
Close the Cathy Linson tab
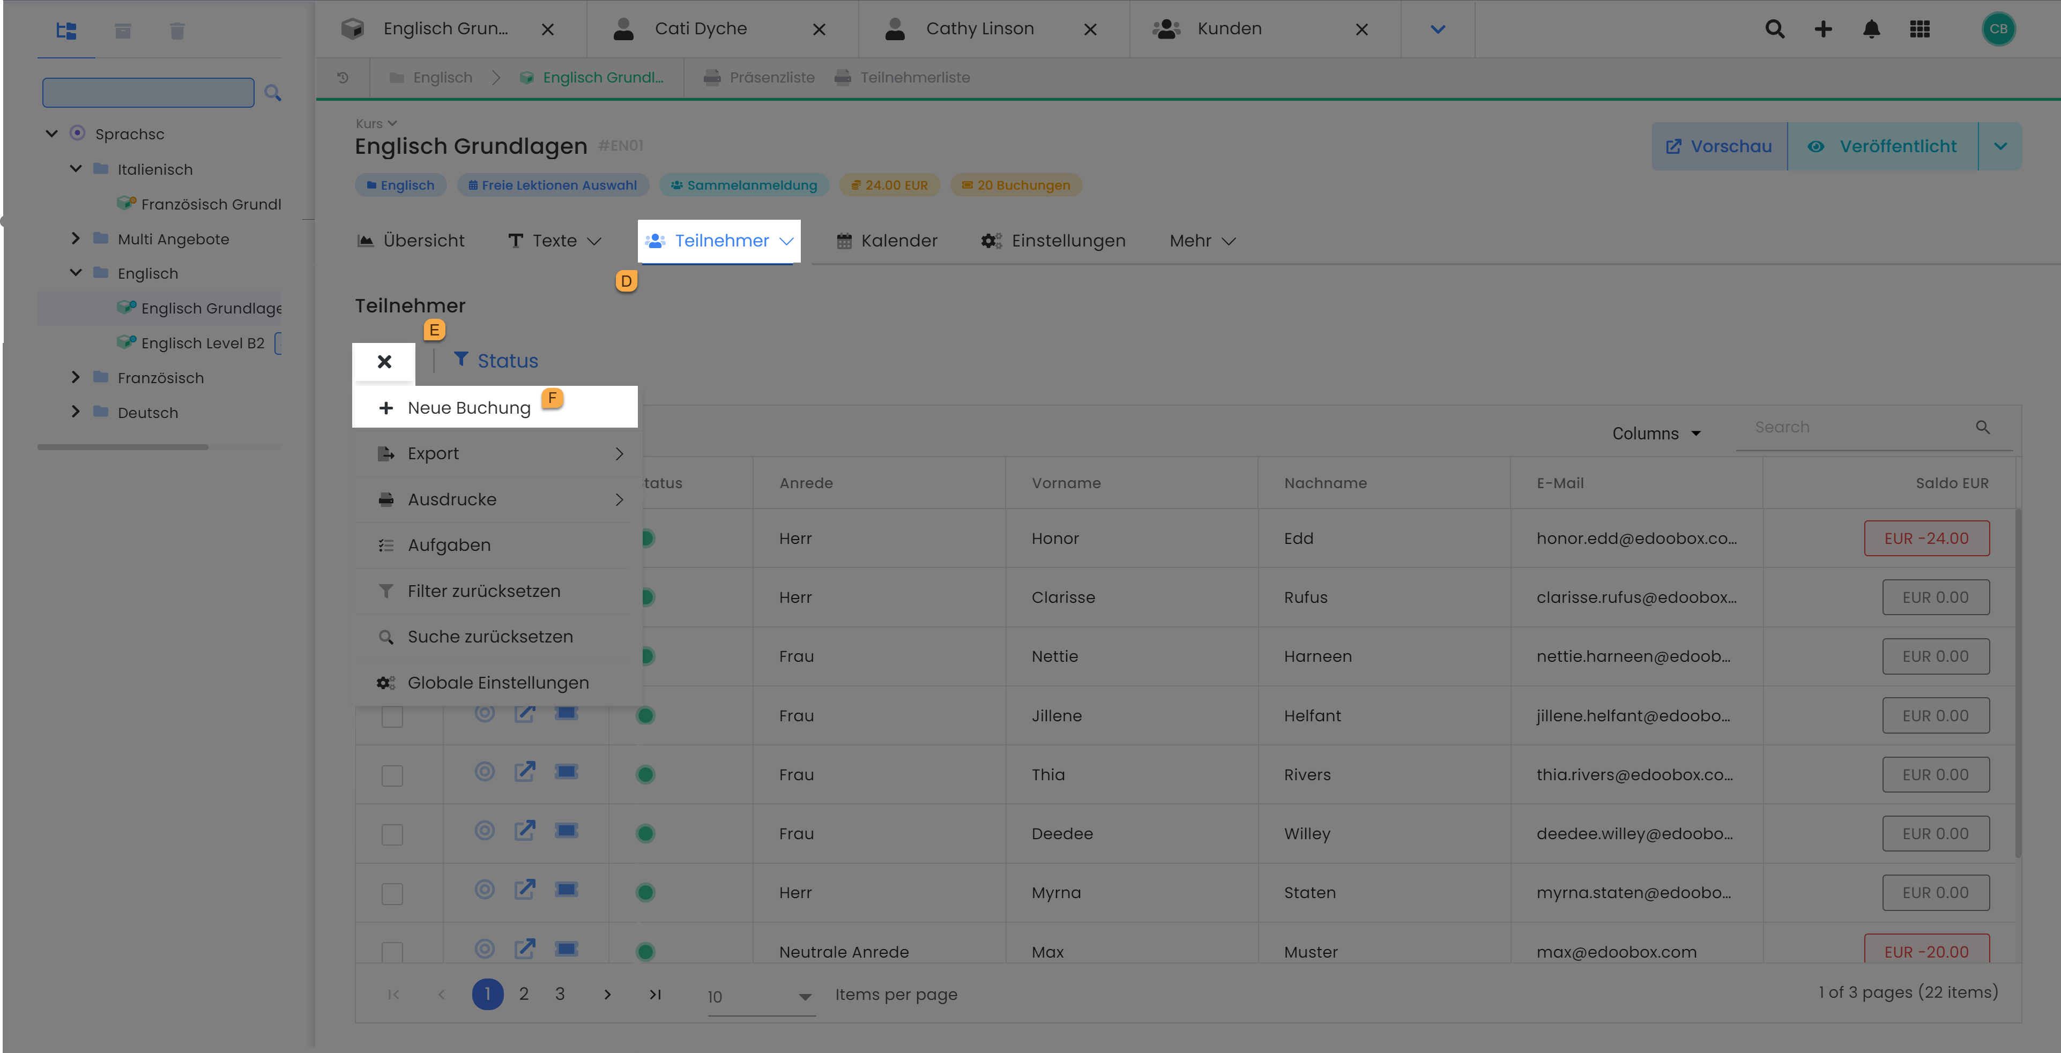pos(1090,29)
